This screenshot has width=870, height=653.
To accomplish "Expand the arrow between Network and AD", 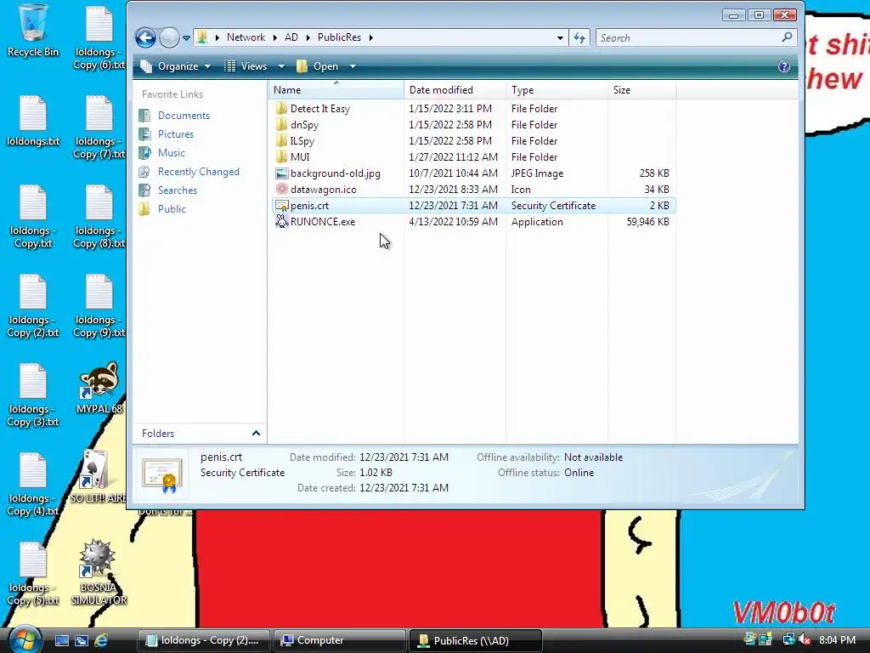I will tap(274, 37).
